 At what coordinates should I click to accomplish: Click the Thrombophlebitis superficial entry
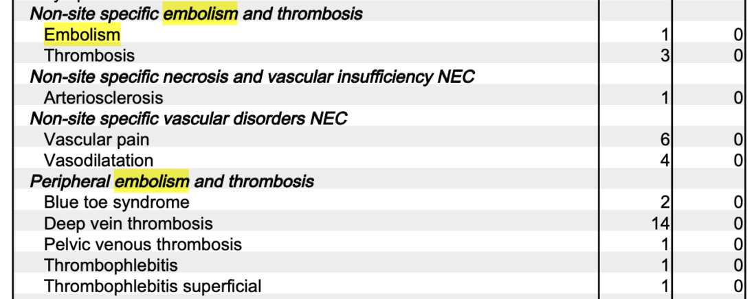coord(153,287)
